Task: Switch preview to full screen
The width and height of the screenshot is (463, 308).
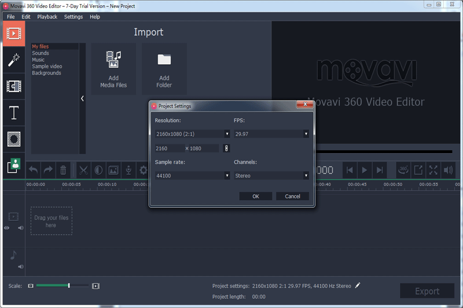Action: pos(433,170)
